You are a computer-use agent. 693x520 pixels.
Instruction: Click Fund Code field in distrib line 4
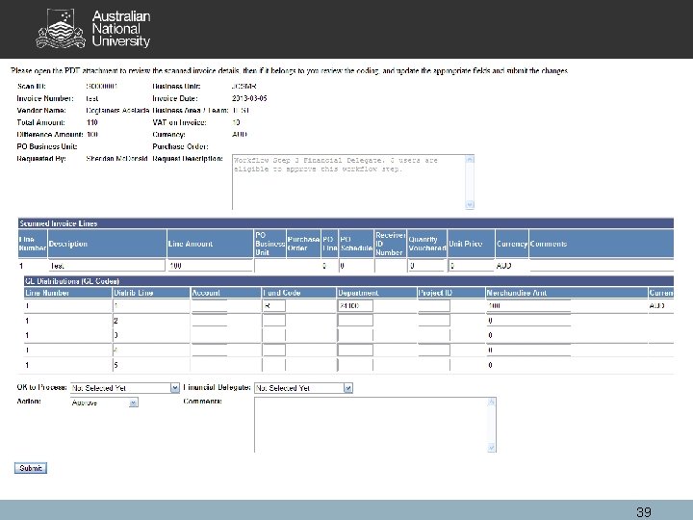click(x=274, y=350)
